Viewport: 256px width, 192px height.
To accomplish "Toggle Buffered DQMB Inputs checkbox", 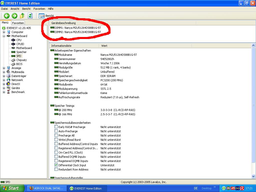I will [x=56, y=156].
